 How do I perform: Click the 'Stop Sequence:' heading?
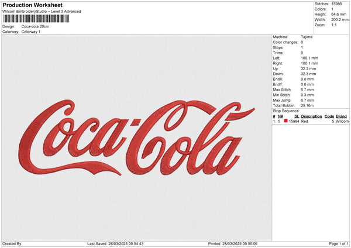pos(286,111)
